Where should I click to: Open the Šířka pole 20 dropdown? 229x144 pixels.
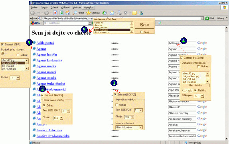tap(202, 96)
